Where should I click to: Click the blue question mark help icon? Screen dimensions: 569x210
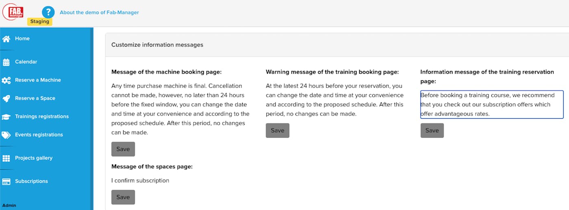click(48, 12)
